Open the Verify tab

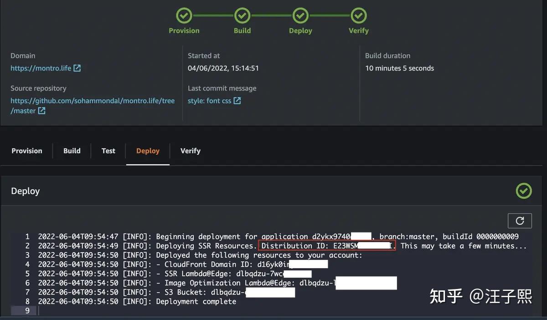190,151
